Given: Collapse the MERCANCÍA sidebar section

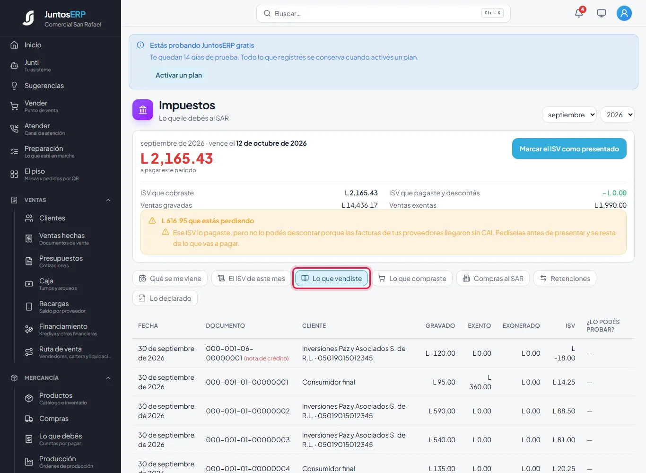Looking at the screenshot, I should [108, 378].
